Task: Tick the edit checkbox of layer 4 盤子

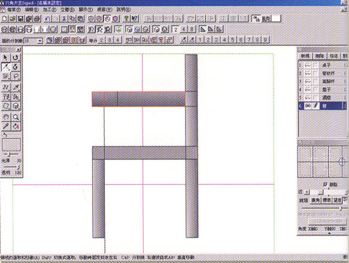Action: tap(315, 89)
